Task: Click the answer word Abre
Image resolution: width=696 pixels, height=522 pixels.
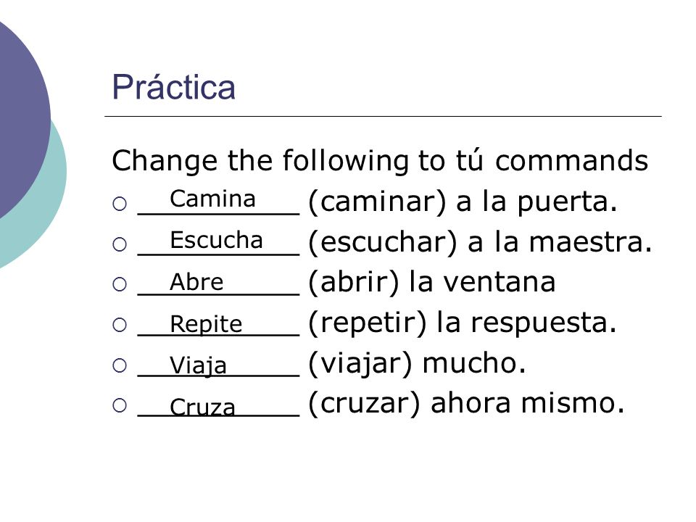Action: pos(196,281)
